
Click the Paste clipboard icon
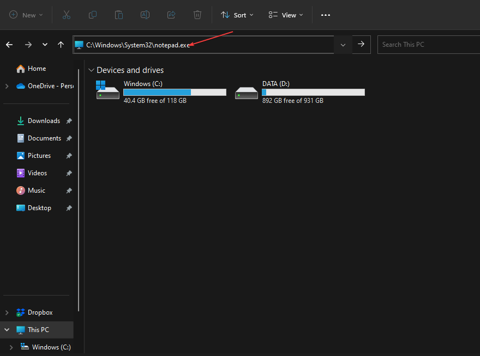coord(119,15)
